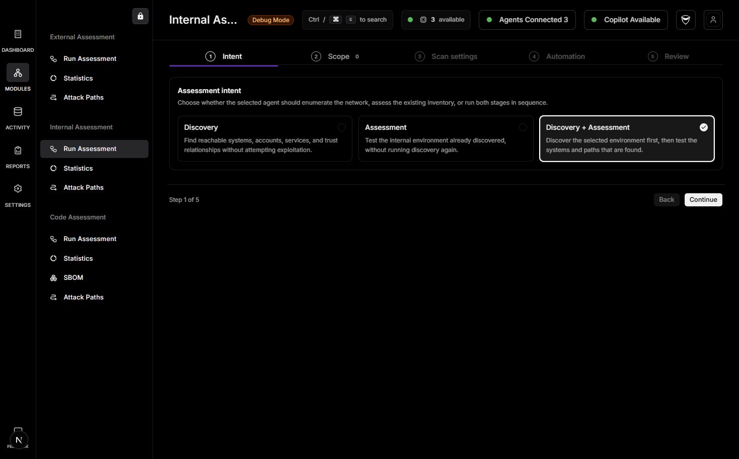Open the Activity database icon

18,112
